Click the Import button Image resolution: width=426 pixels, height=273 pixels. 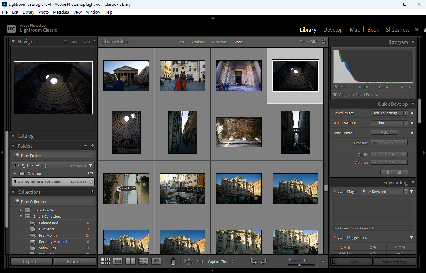[31, 262]
